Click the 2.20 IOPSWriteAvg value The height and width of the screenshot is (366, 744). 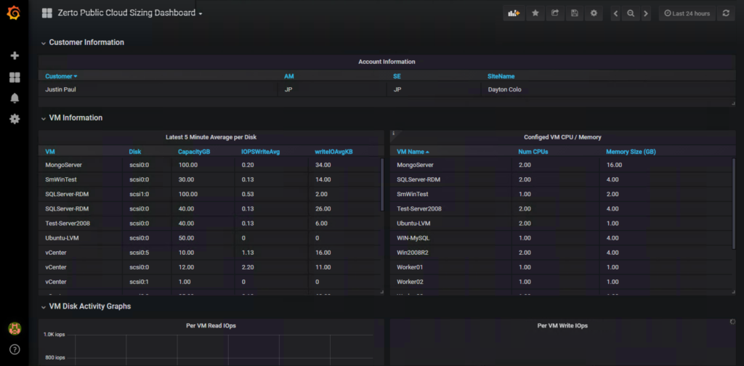[x=248, y=267]
